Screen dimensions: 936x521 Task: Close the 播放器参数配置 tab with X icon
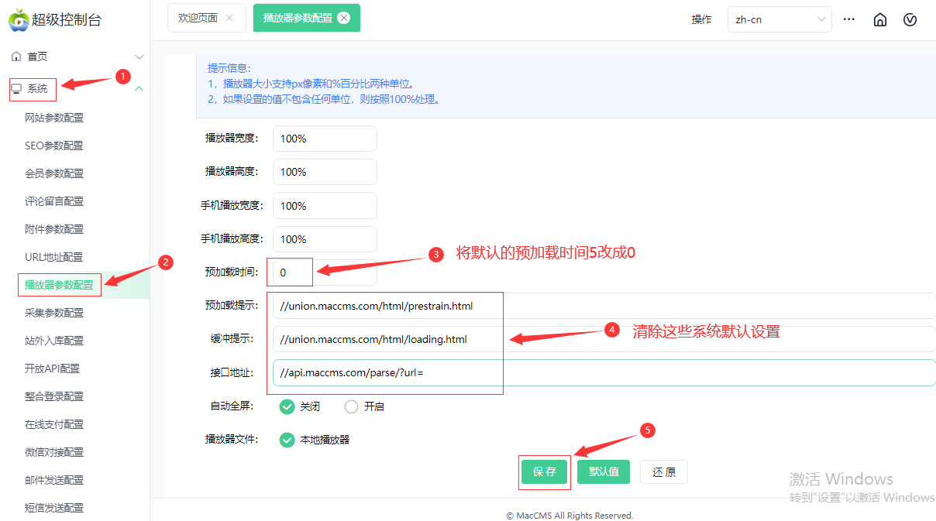tap(344, 18)
